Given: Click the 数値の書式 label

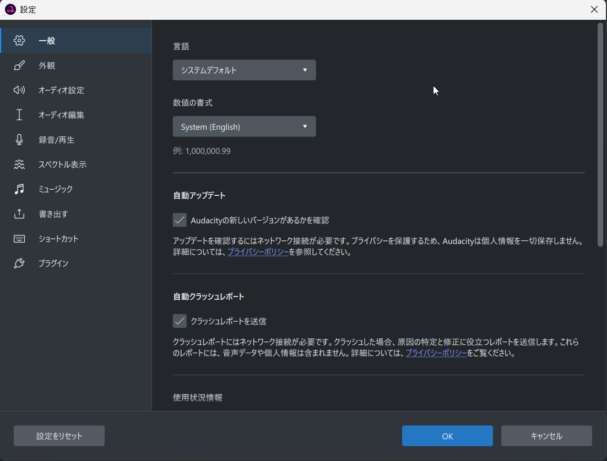Looking at the screenshot, I should click(192, 103).
